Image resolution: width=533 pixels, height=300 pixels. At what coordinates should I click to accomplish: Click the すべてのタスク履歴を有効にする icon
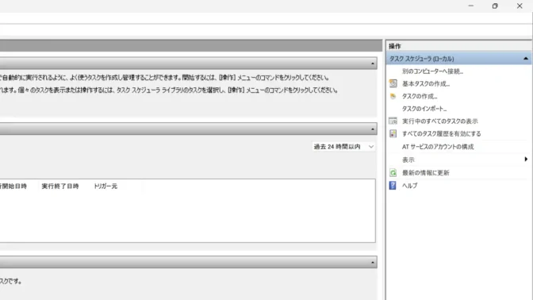tap(393, 133)
